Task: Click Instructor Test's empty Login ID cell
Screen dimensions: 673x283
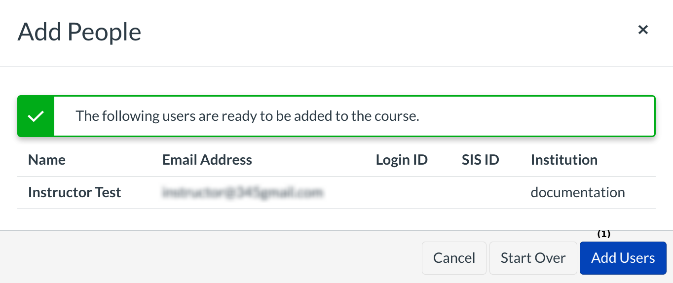Action: pos(402,192)
